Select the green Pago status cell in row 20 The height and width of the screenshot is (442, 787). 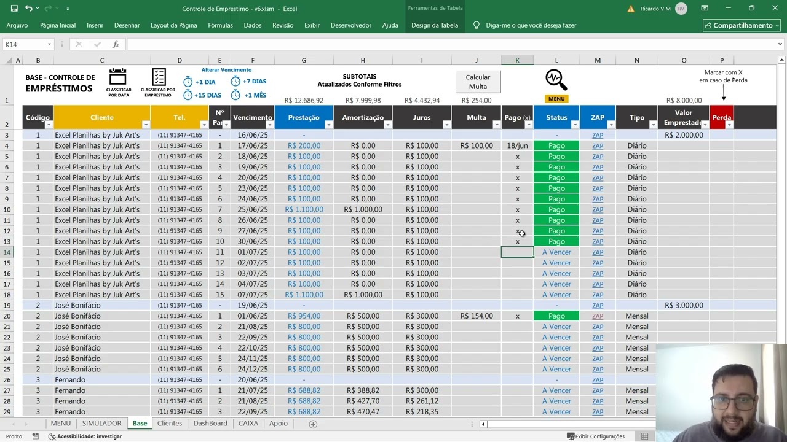point(556,316)
